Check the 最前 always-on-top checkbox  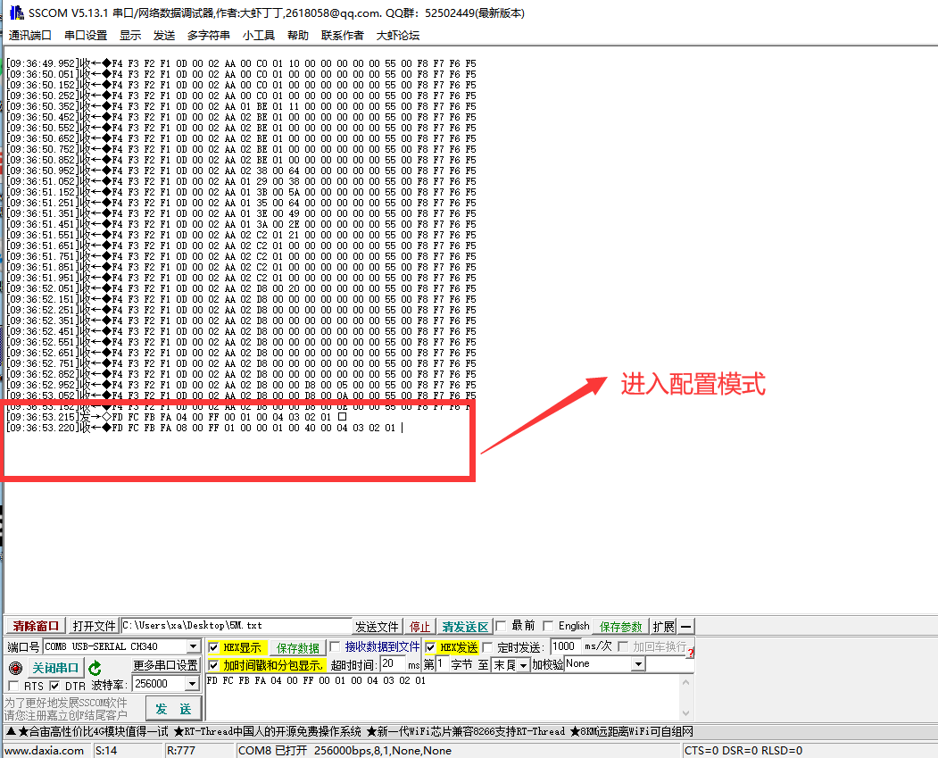(x=502, y=626)
